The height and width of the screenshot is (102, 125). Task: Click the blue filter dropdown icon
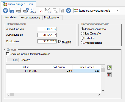tap(5, 11)
